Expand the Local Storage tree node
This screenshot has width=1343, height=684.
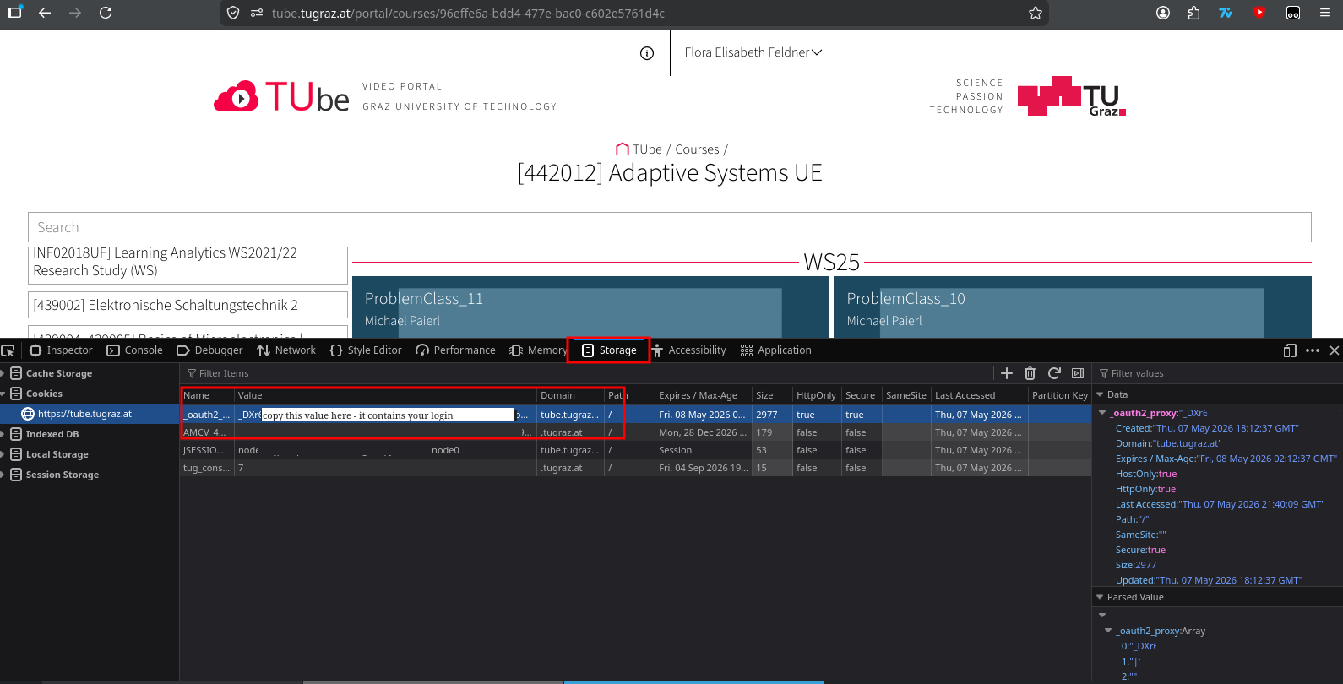3,454
